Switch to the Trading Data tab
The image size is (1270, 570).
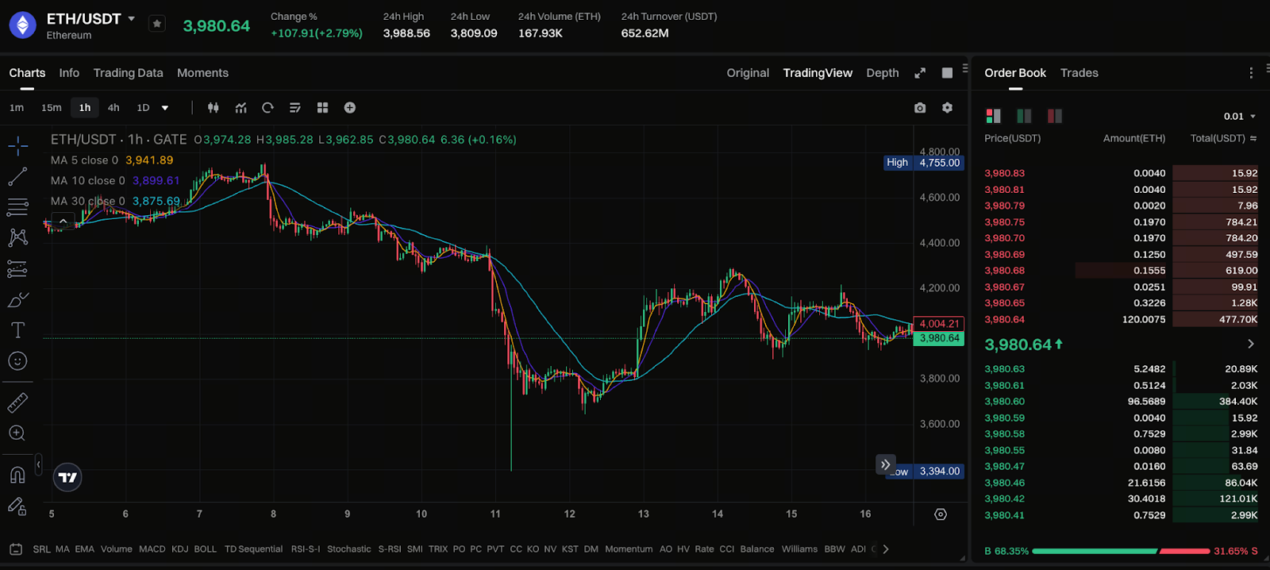(x=128, y=73)
